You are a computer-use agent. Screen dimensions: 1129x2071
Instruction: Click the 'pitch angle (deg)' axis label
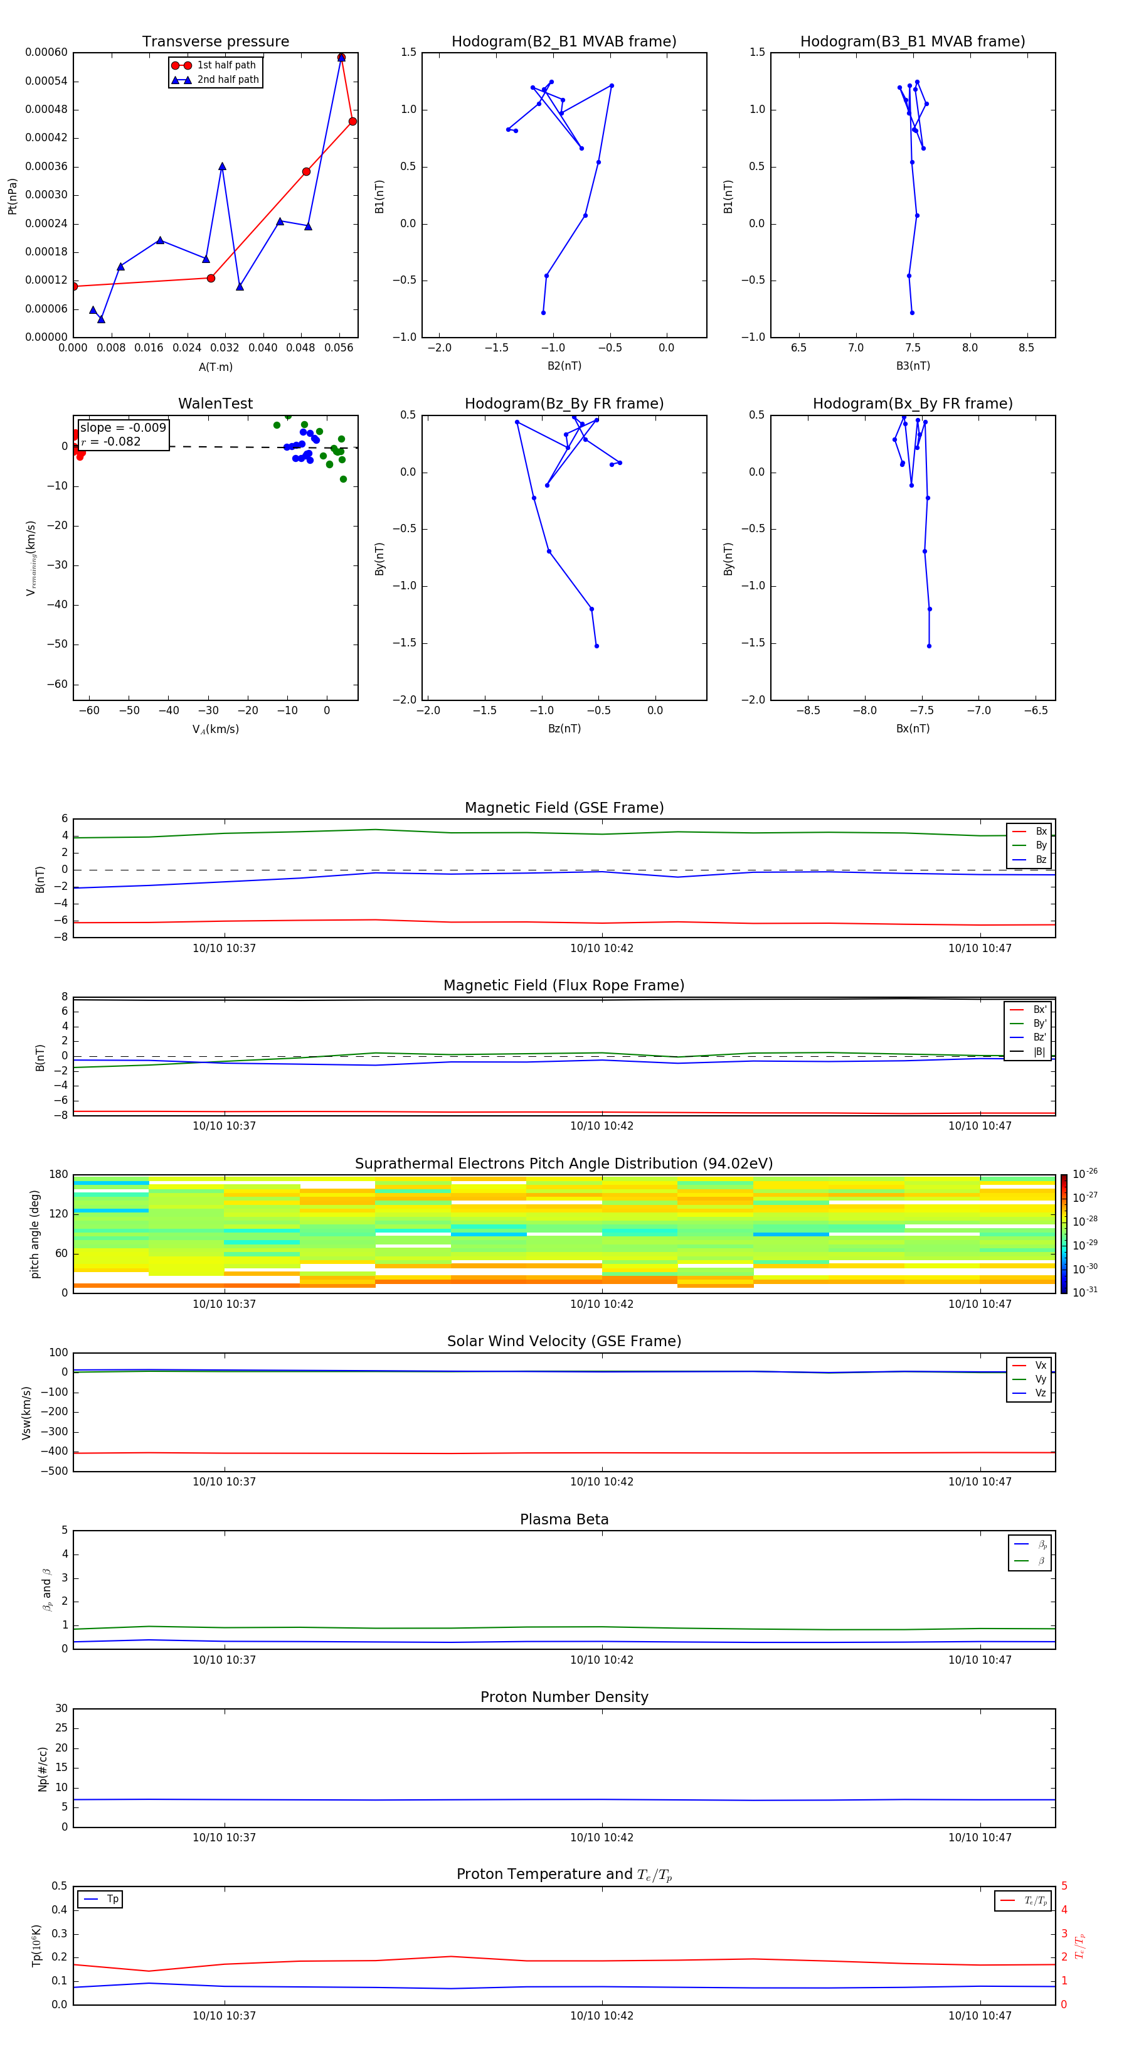pos(34,1234)
